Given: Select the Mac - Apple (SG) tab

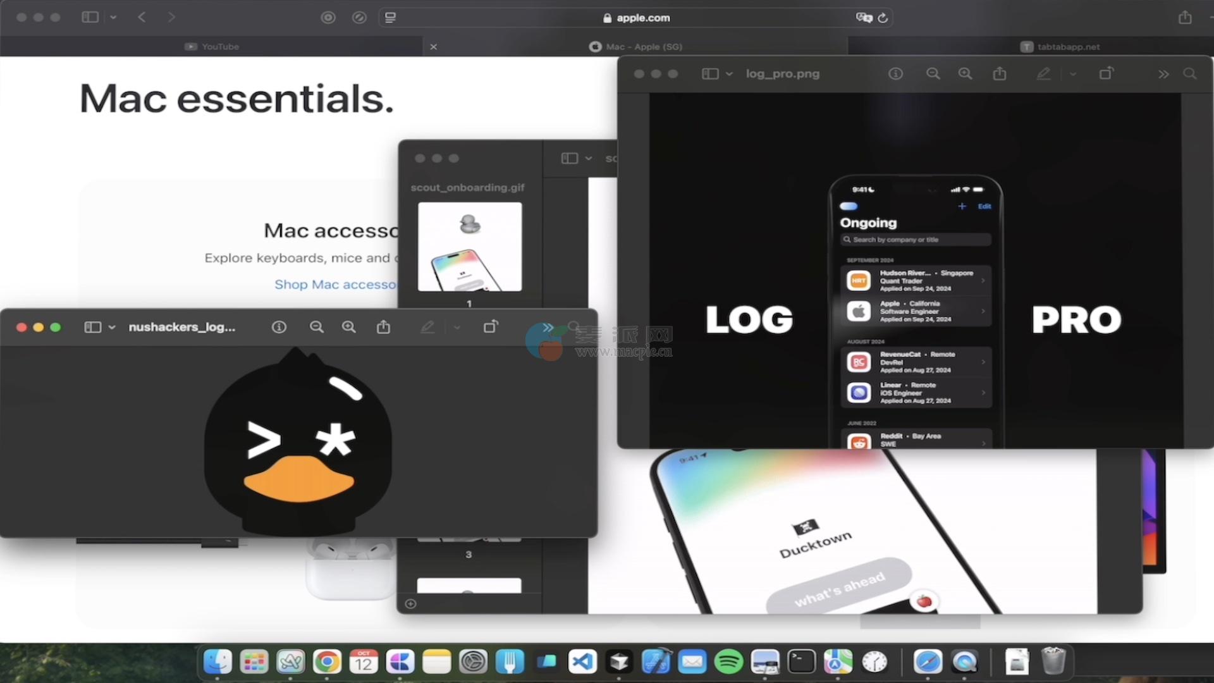Looking at the screenshot, I should (x=635, y=46).
